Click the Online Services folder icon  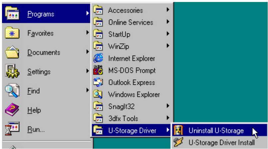pyautogui.click(x=98, y=22)
